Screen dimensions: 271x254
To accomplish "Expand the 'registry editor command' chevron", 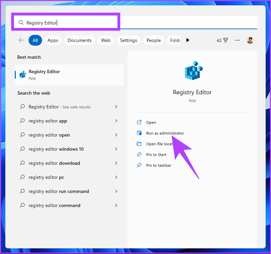I will [116, 205].
